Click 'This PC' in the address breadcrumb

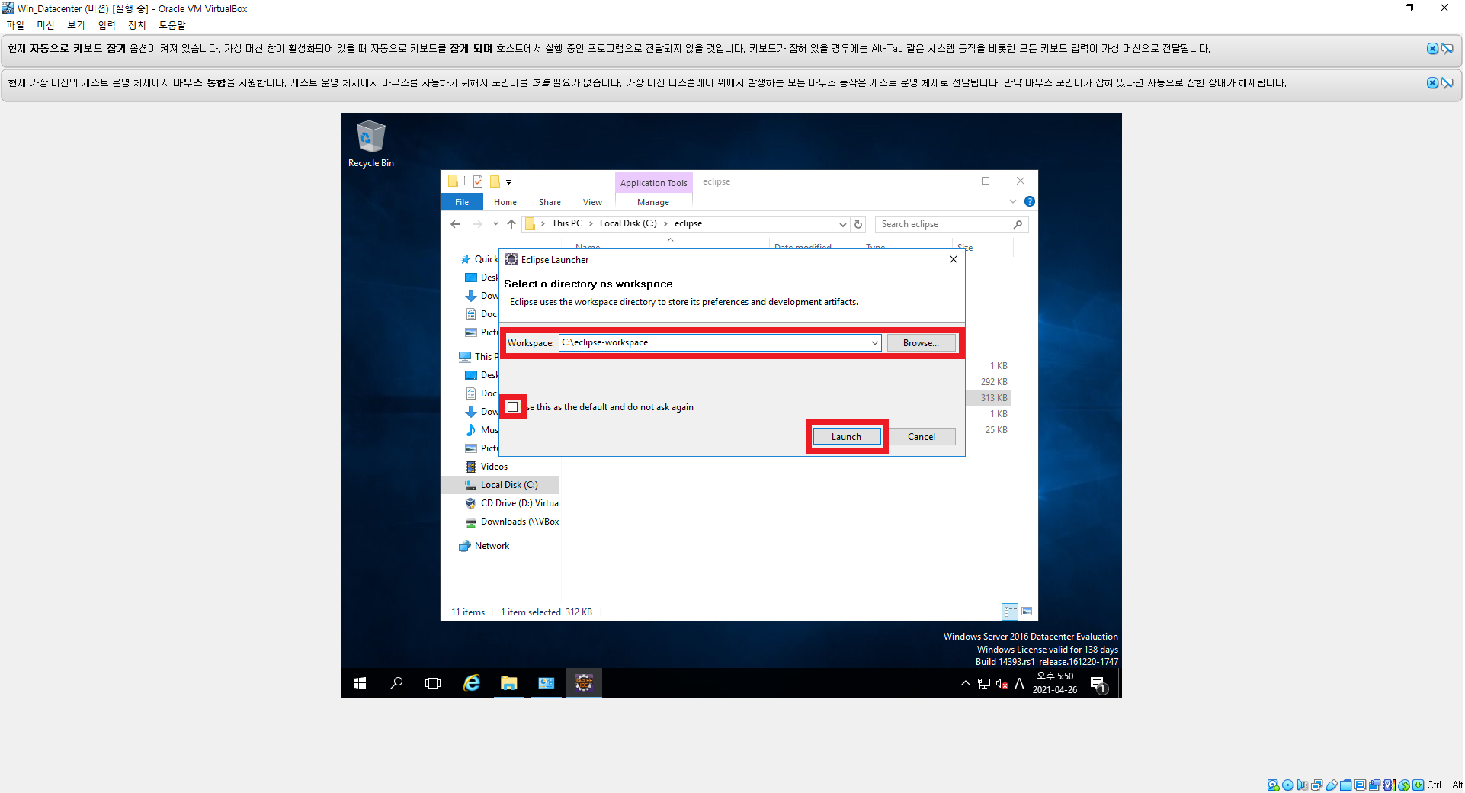pos(566,223)
